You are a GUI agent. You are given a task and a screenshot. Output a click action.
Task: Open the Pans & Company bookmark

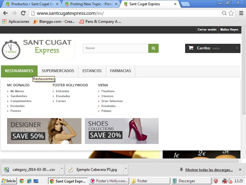click(x=100, y=22)
